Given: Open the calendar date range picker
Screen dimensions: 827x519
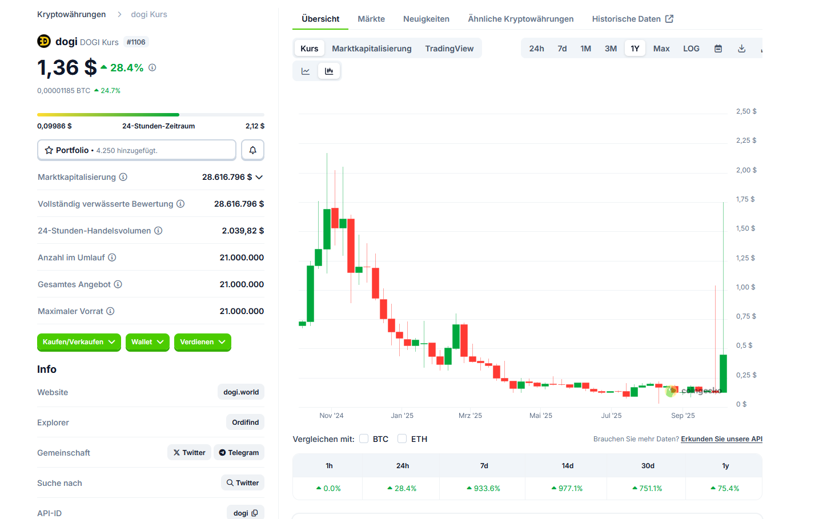Looking at the screenshot, I should tap(718, 49).
